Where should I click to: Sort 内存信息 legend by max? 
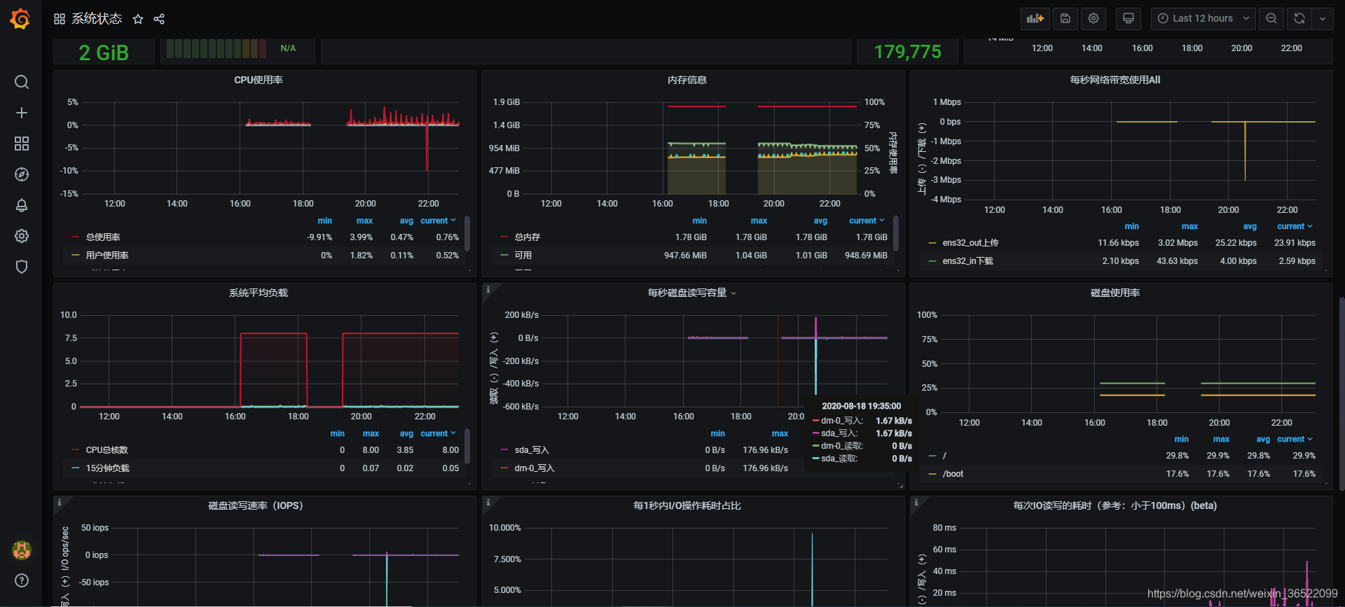(x=759, y=221)
